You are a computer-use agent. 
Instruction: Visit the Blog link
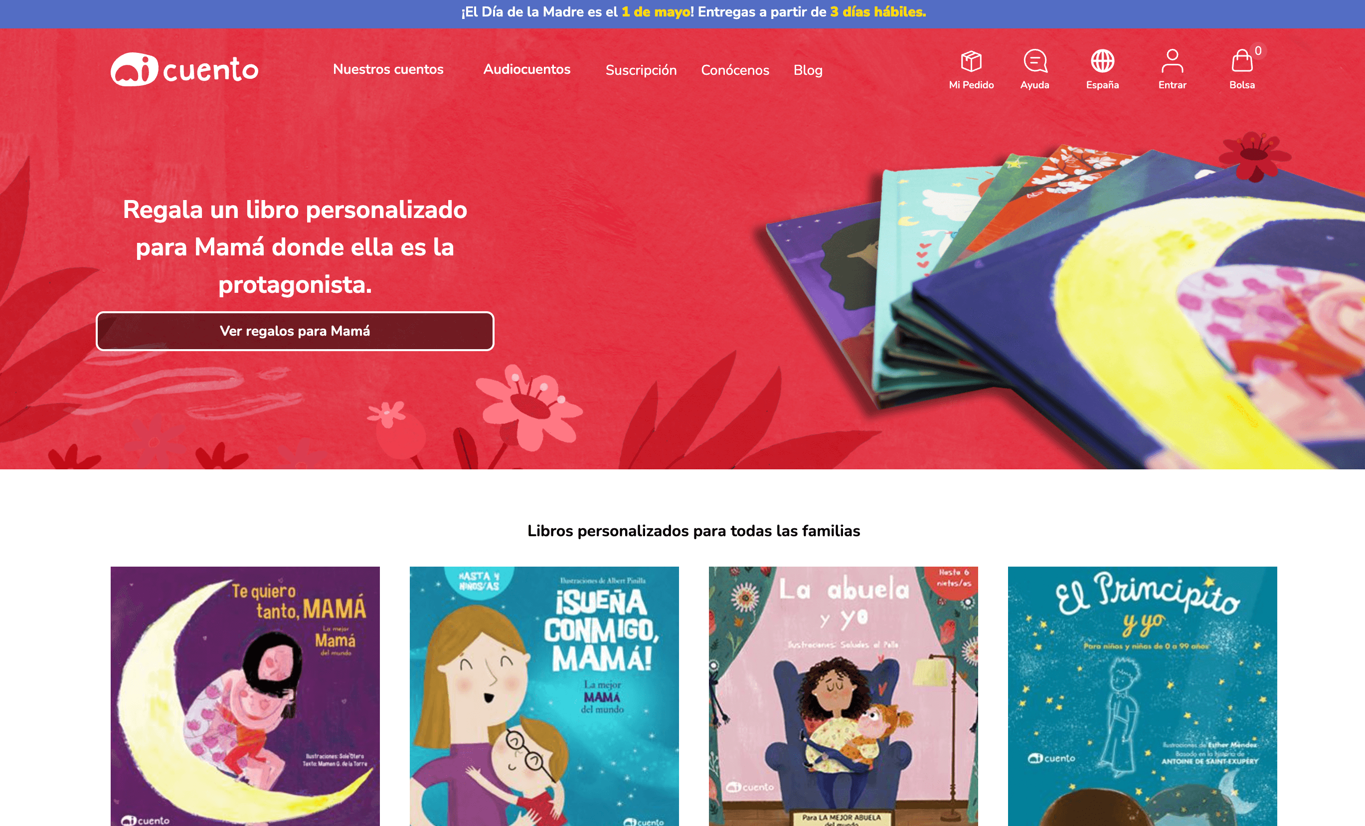coord(808,70)
